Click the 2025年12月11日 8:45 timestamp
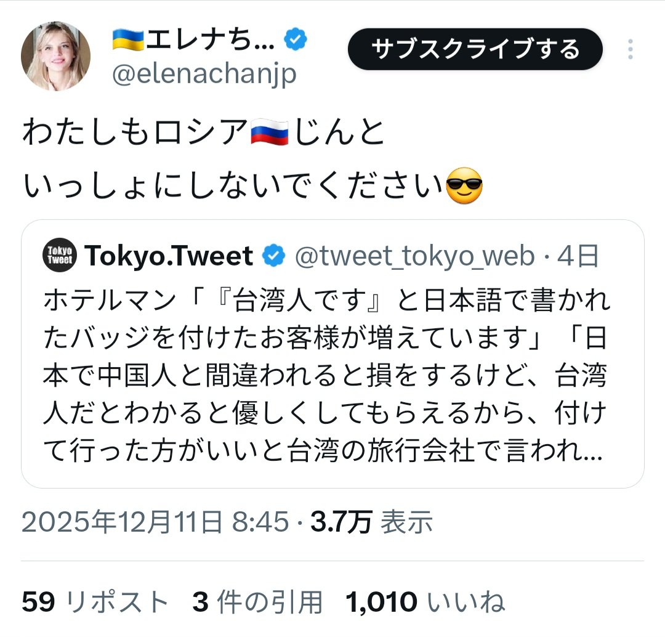Screen dimensions: 665x637 [x=155, y=523]
